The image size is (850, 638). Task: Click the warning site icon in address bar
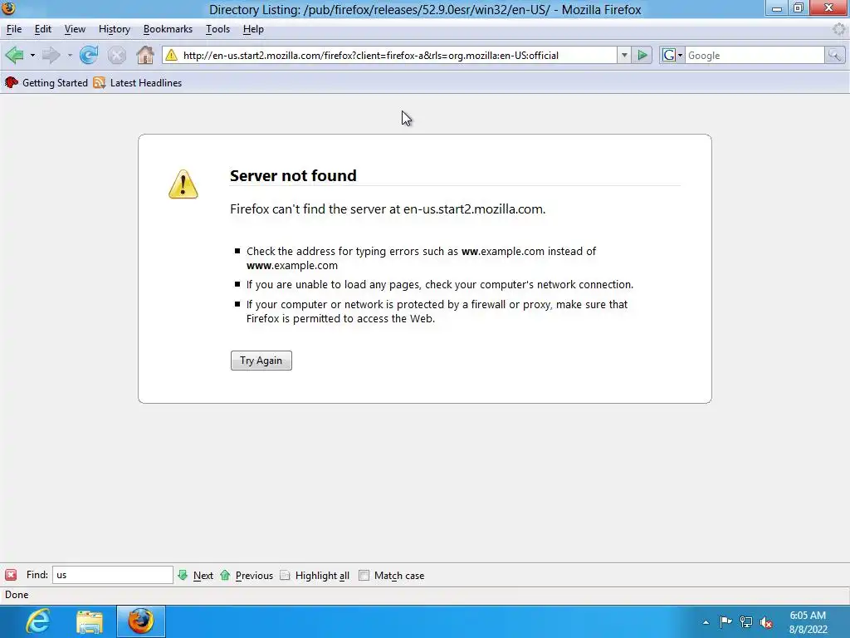(171, 55)
